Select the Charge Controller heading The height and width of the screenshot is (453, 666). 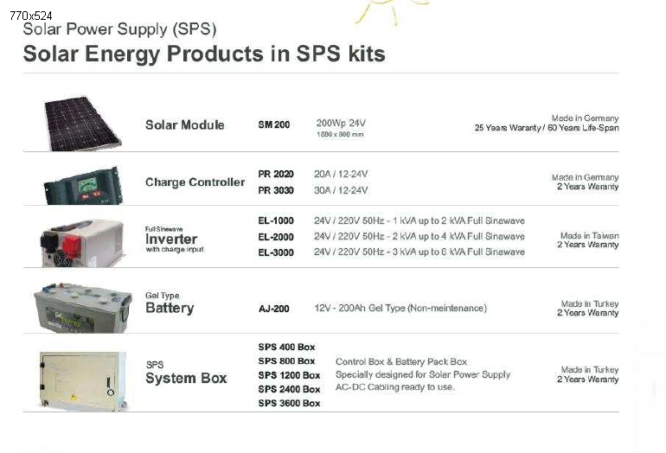click(195, 182)
